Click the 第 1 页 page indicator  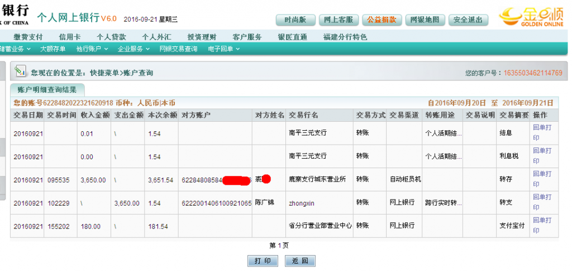(x=279, y=246)
